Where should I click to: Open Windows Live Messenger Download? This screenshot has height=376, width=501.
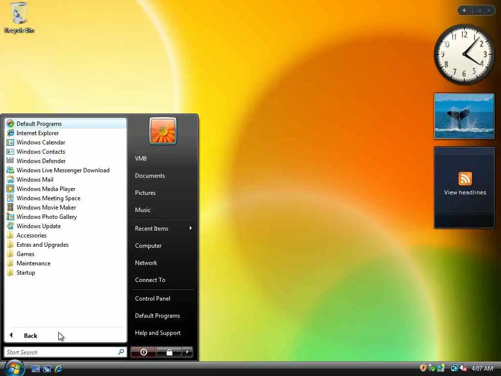(66, 170)
